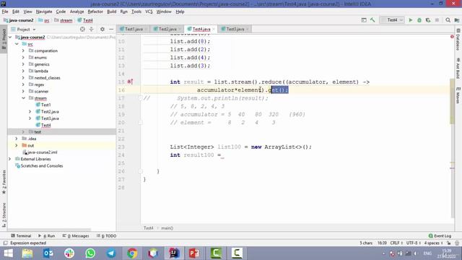Start debugging with the bug icon

(x=419, y=20)
